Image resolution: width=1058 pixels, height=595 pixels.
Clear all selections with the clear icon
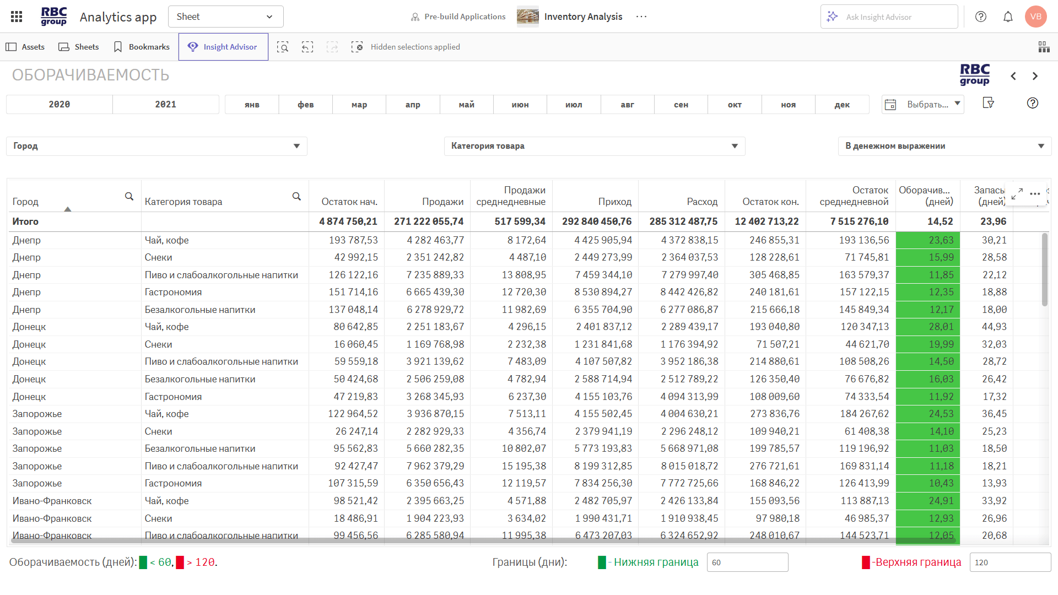(358, 47)
